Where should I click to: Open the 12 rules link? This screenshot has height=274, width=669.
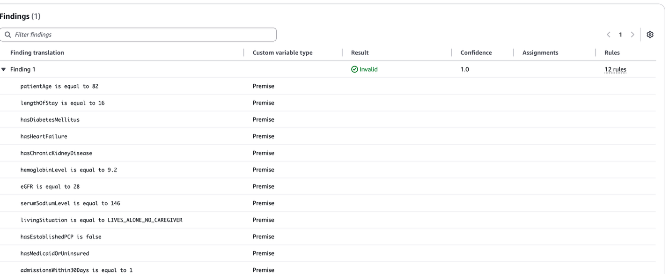pyautogui.click(x=615, y=69)
